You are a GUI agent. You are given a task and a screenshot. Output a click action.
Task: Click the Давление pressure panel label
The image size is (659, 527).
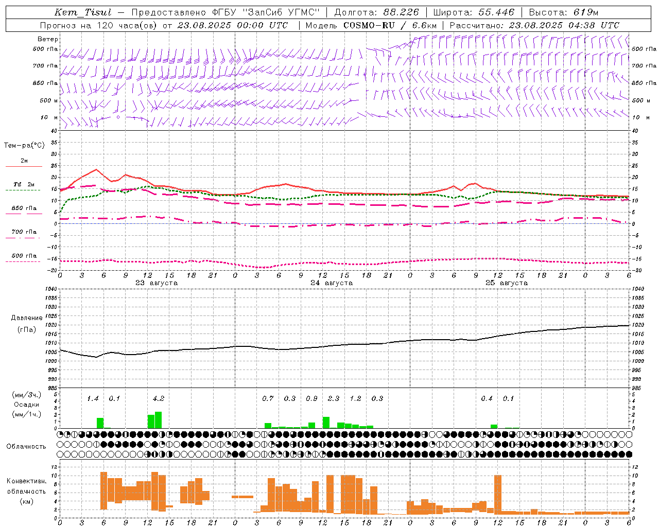coord(27,318)
